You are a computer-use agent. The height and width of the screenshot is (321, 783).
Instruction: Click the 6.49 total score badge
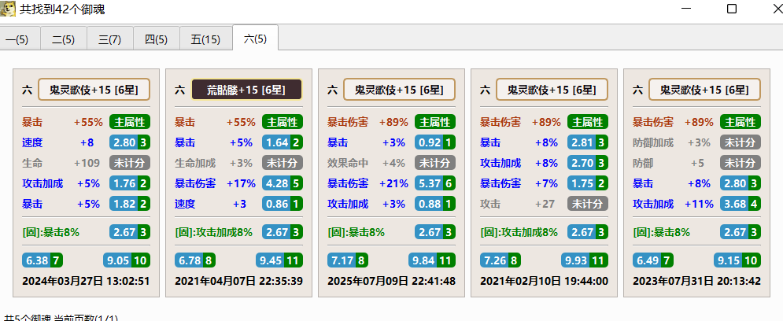(x=653, y=260)
